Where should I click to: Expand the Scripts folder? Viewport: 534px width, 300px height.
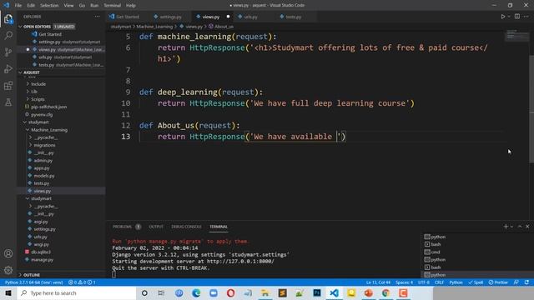click(38, 99)
